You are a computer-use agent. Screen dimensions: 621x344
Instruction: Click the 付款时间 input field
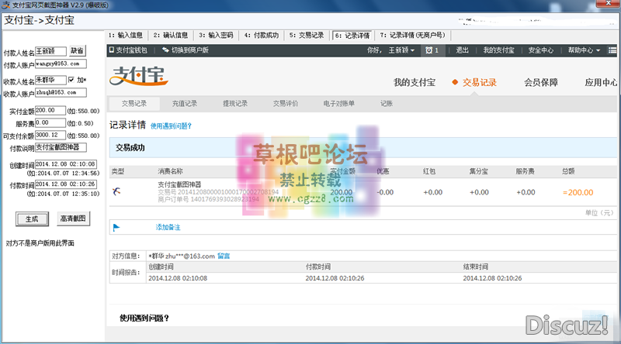pyautogui.click(x=66, y=184)
